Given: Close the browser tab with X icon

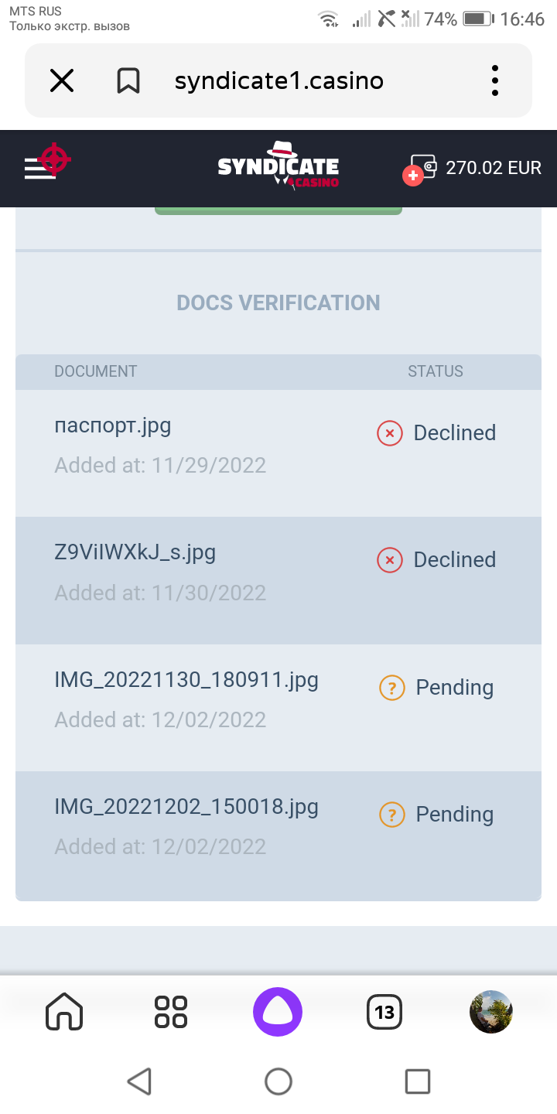Looking at the screenshot, I should [62, 80].
